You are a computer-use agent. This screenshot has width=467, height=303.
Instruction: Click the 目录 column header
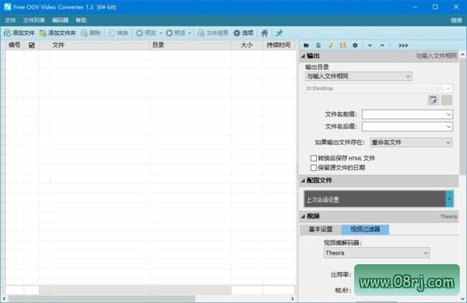[x=190, y=45]
